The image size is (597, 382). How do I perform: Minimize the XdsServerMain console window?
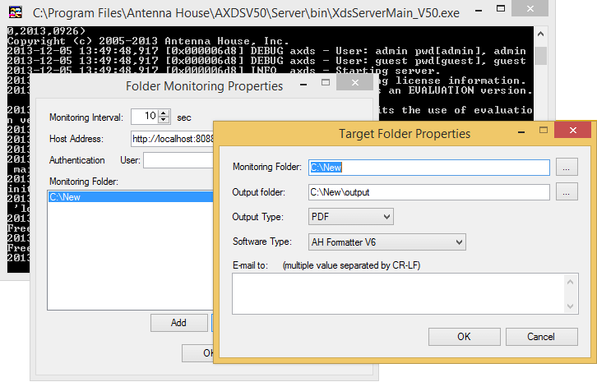point(479,11)
